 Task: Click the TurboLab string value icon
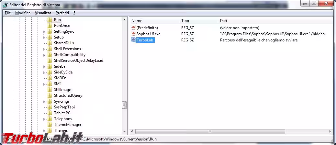click(x=133, y=40)
